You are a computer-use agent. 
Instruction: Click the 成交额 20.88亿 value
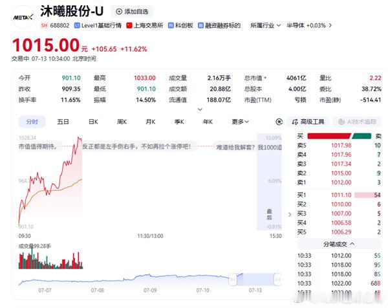221,89
